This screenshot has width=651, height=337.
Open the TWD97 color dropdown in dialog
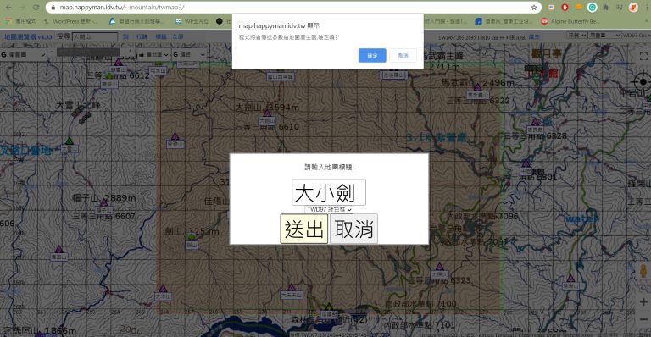click(x=329, y=209)
